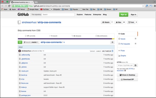Copy clone URL with clipboard icon
Image resolution: width=156 pixels, height=98 pixels.
pos(135,65)
